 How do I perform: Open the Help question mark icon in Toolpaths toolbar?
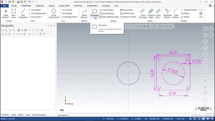pyautogui.click(x=42, y=30)
